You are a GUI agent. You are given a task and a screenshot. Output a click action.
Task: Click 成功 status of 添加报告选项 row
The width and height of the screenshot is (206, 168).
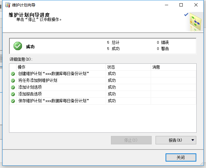pos(112,94)
